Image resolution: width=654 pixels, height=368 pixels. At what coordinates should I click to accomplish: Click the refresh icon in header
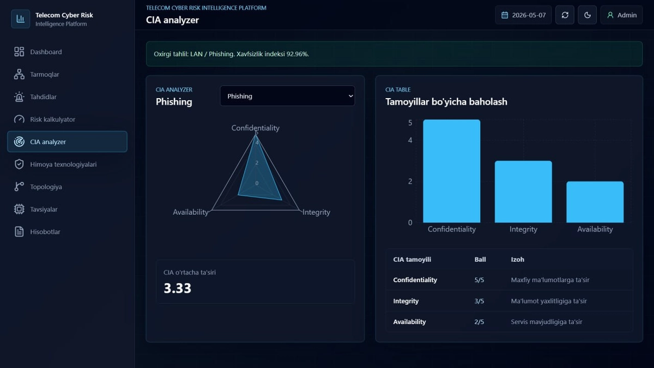click(x=565, y=15)
